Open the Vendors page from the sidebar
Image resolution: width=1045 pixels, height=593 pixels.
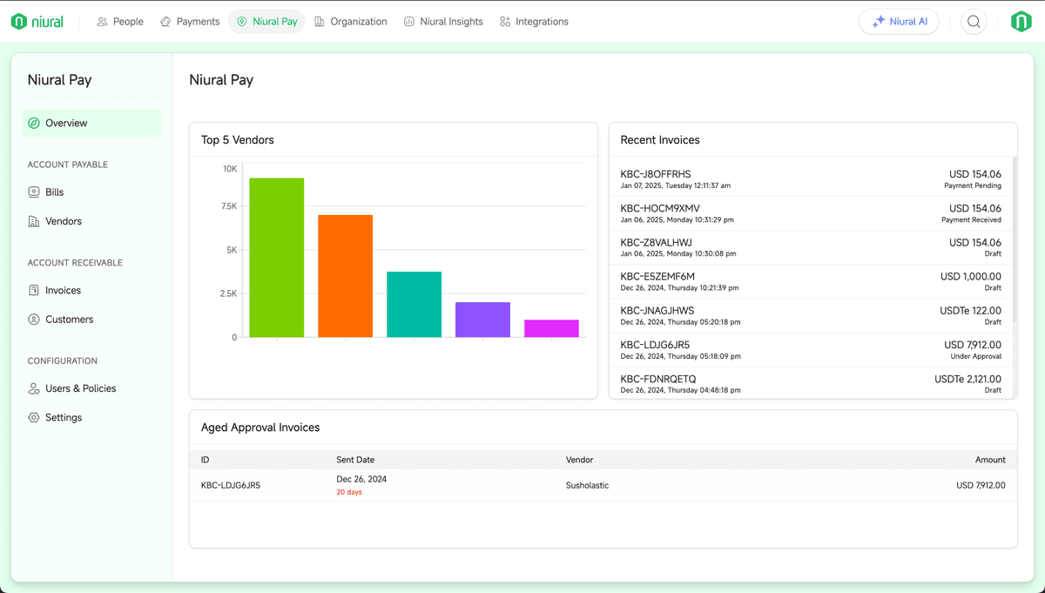coord(92,222)
